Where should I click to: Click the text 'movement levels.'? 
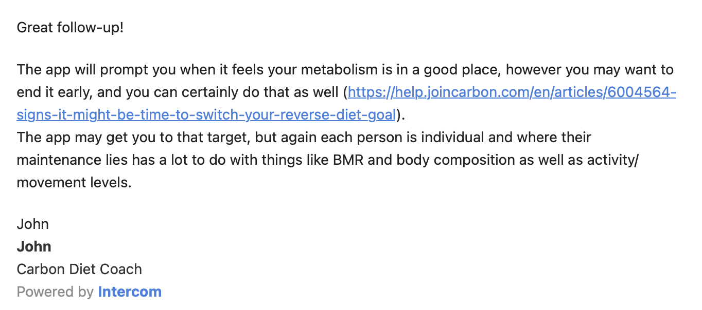click(74, 183)
